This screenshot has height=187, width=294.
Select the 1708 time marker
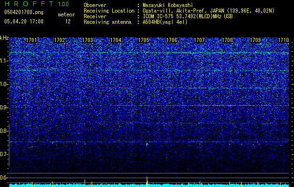point(227,40)
